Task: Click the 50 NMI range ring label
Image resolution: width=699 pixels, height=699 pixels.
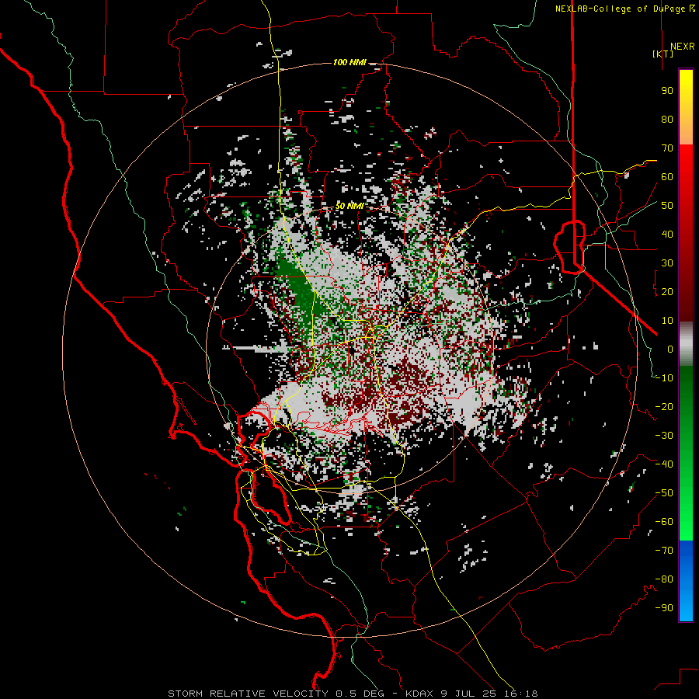Action: pyautogui.click(x=349, y=206)
